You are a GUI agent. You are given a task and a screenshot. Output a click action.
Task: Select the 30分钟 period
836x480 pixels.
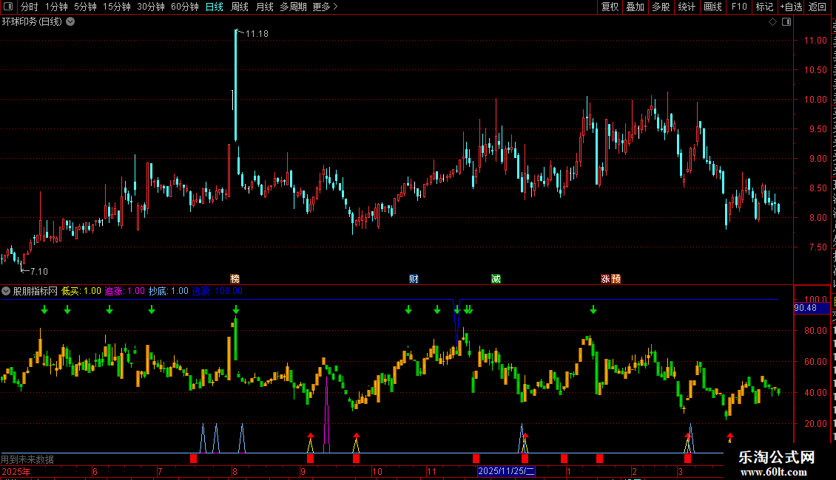pyautogui.click(x=151, y=7)
